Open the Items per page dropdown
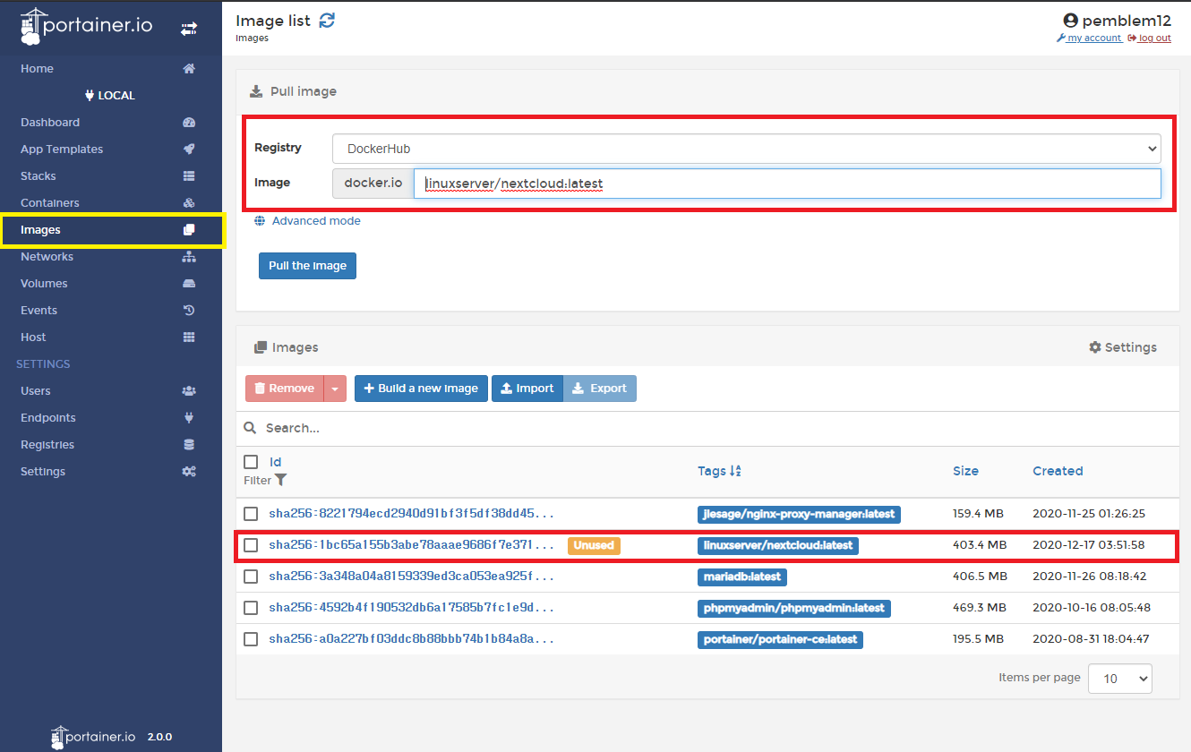 coord(1119,679)
